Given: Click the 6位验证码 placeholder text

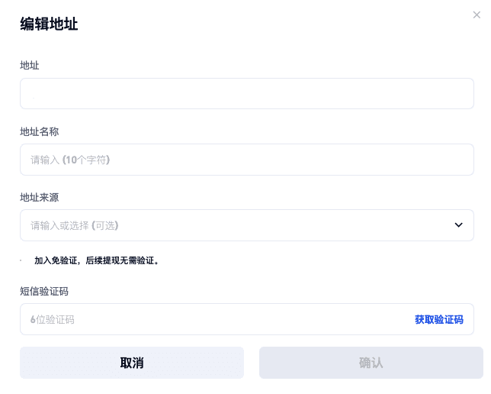Looking at the screenshot, I should coord(53,320).
